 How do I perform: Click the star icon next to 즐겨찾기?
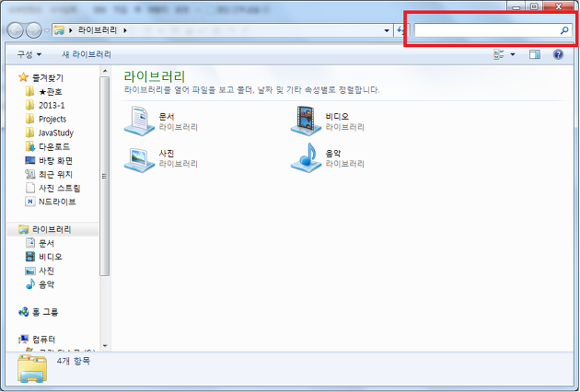point(23,77)
